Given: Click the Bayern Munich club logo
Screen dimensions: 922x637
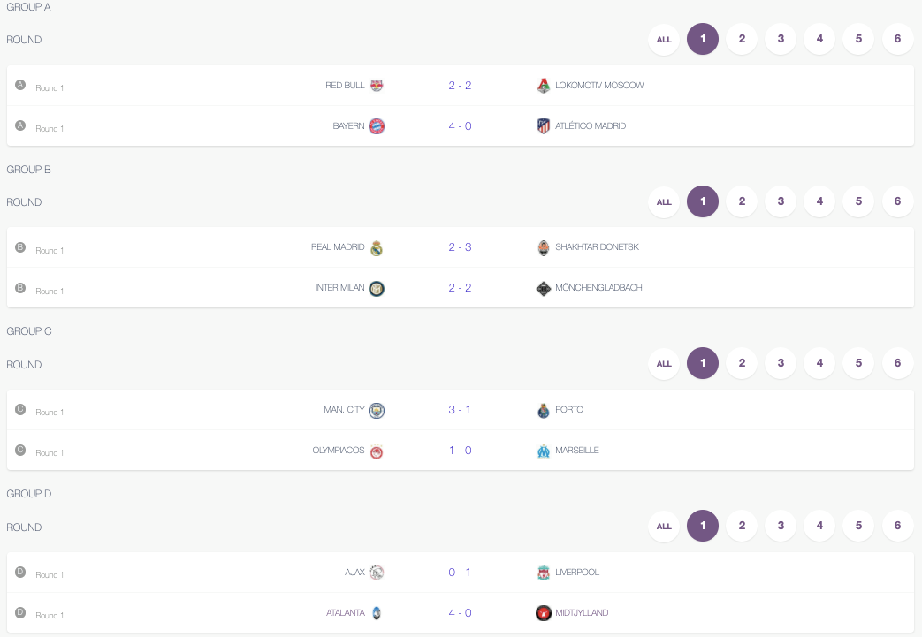Looking at the screenshot, I should coord(377,126).
